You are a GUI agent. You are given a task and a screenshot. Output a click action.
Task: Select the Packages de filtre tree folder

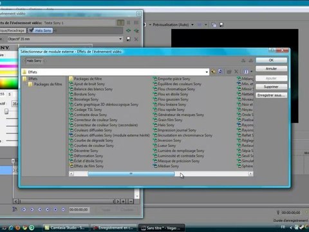pos(48,84)
